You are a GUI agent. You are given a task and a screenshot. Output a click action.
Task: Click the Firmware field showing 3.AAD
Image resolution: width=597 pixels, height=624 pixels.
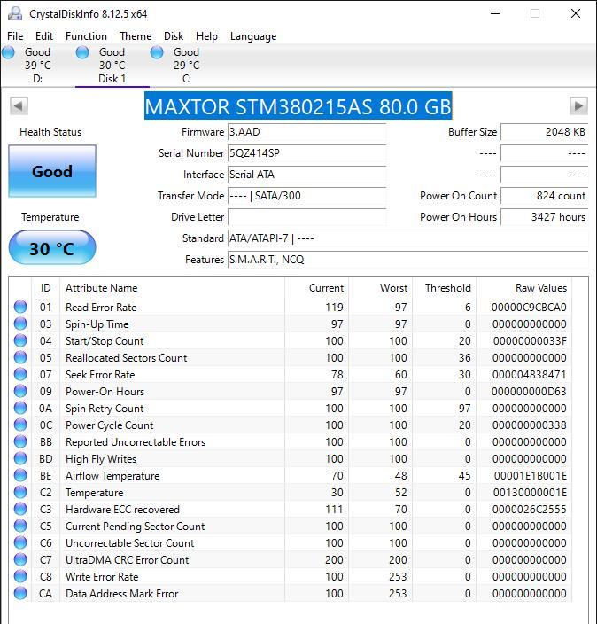(306, 132)
